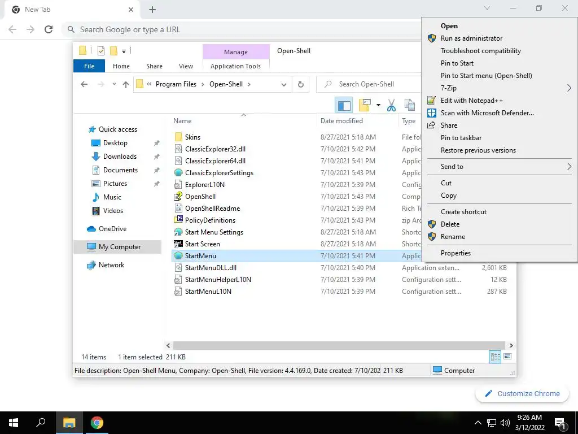Select OneDrive in navigation pane
This screenshot has width=578, height=434.
coord(112,229)
